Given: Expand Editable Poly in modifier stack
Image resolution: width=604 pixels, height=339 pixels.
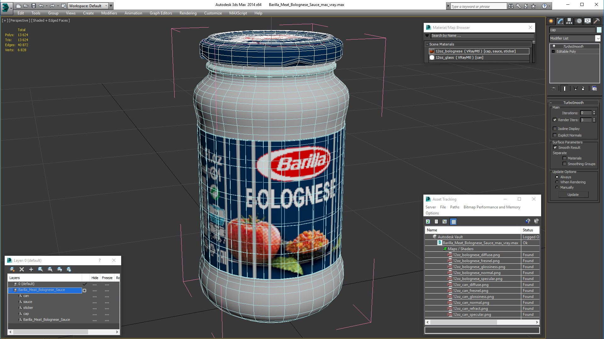Looking at the screenshot, I should click(553, 51).
